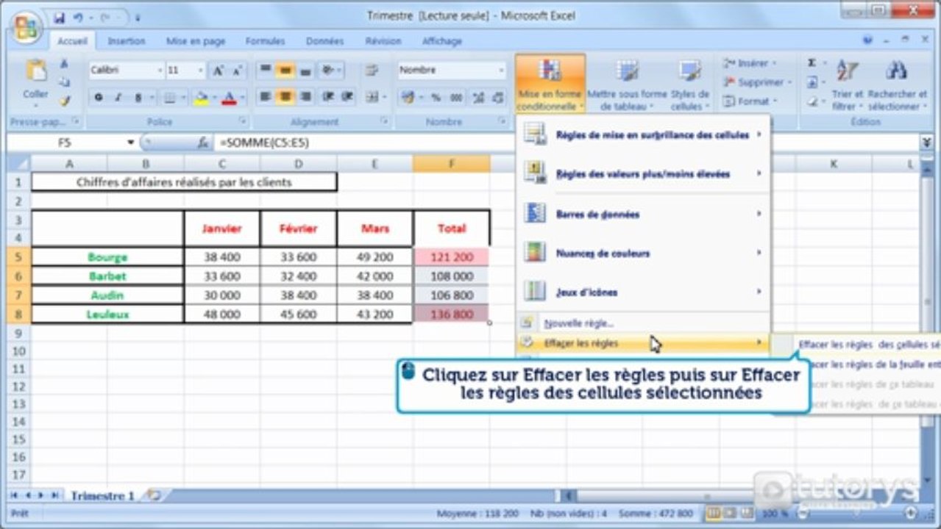
Task: Toggle italic I formatting
Action: pyautogui.click(x=118, y=97)
